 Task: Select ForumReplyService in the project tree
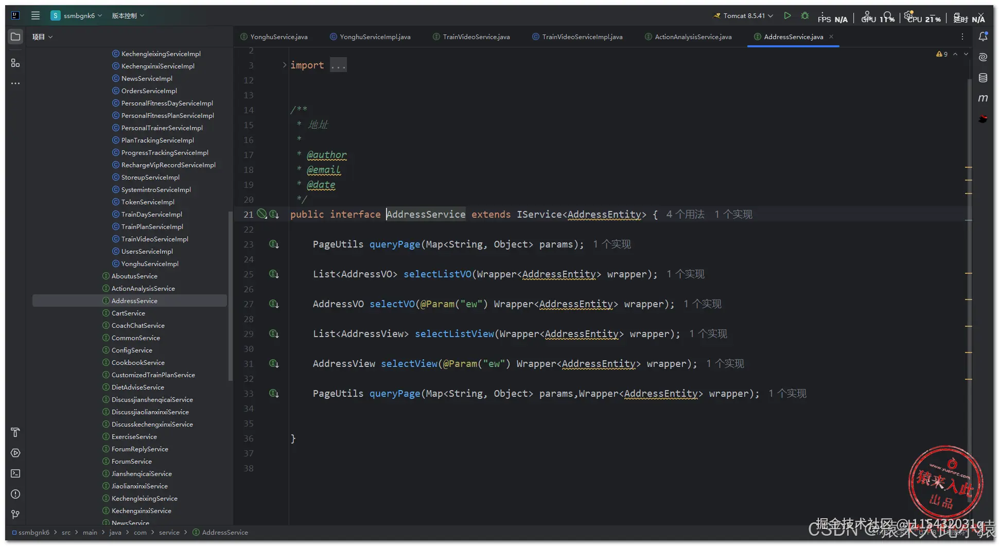(x=139, y=449)
